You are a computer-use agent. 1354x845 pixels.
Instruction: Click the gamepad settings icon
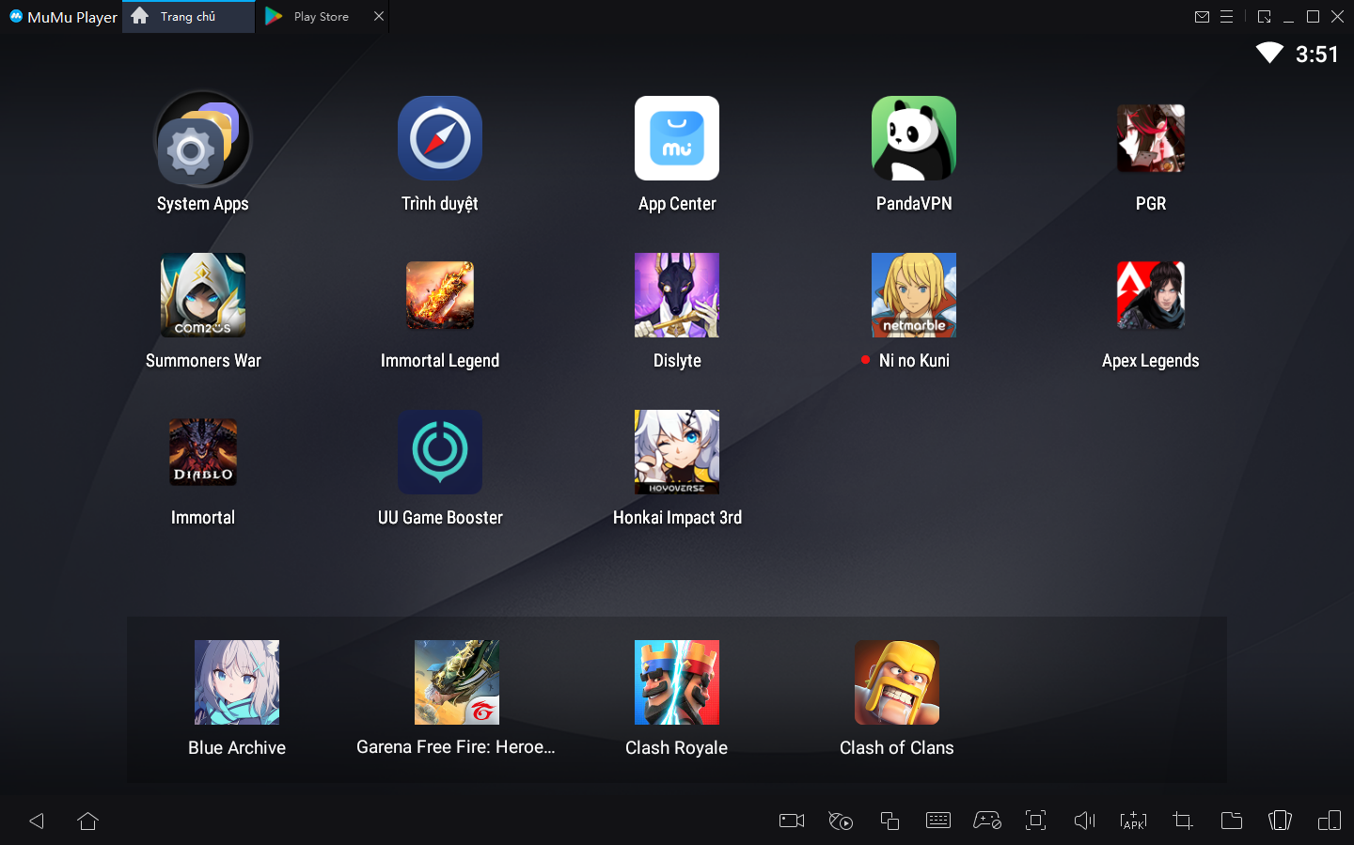(986, 821)
